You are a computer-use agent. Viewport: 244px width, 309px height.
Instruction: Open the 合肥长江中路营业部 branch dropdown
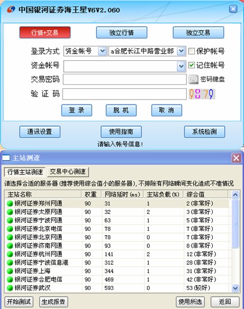pyautogui.click(x=181, y=51)
